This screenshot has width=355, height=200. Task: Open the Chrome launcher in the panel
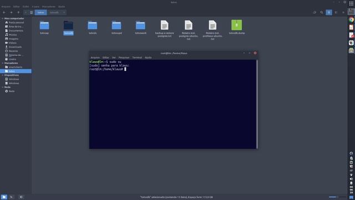point(351,19)
